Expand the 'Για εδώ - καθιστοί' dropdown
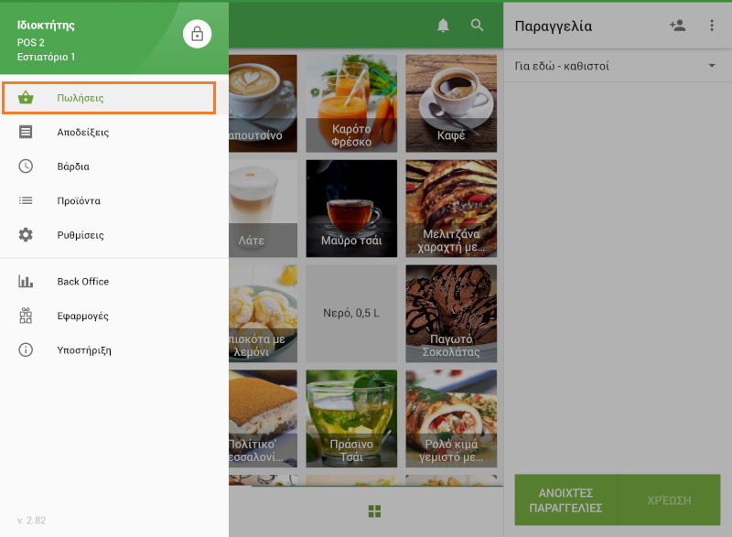732x537 pixels. click(x=711, y=66)
